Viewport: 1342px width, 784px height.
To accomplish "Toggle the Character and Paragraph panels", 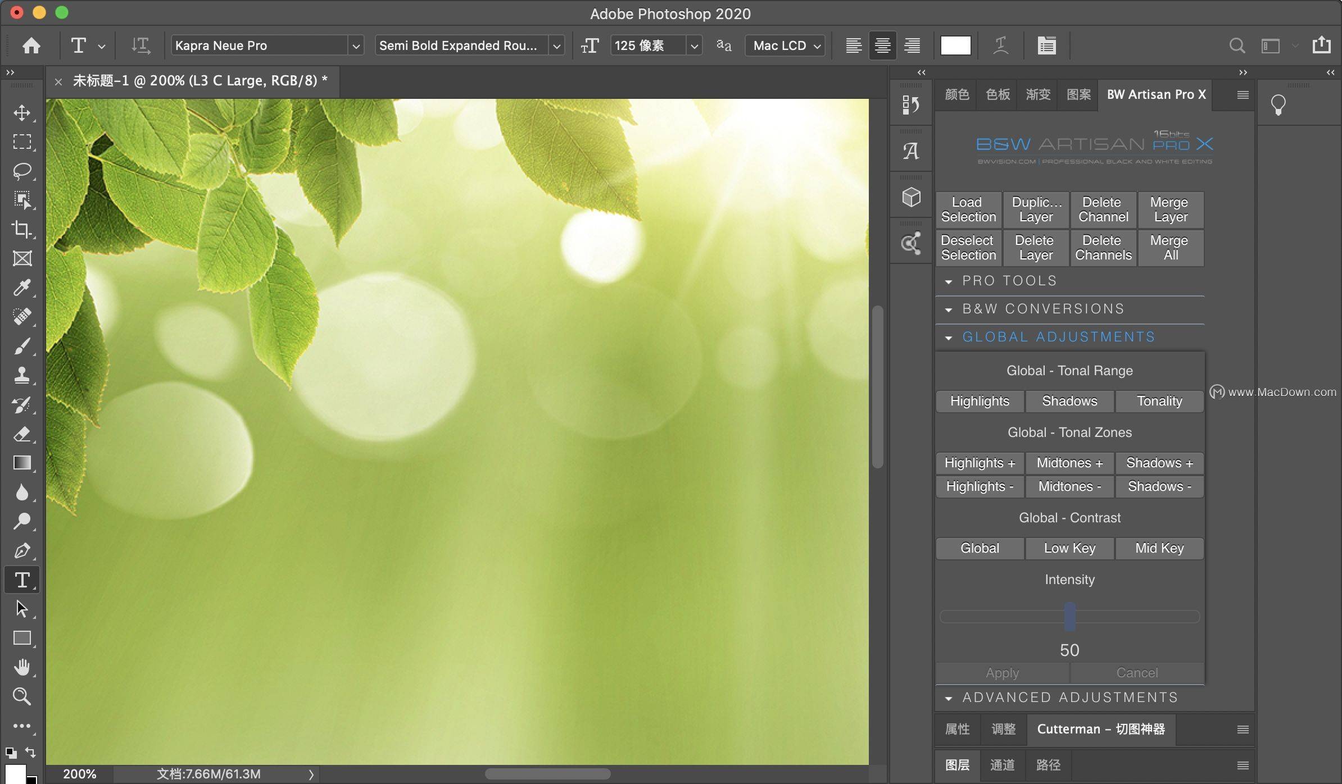I will (1046, 45).
